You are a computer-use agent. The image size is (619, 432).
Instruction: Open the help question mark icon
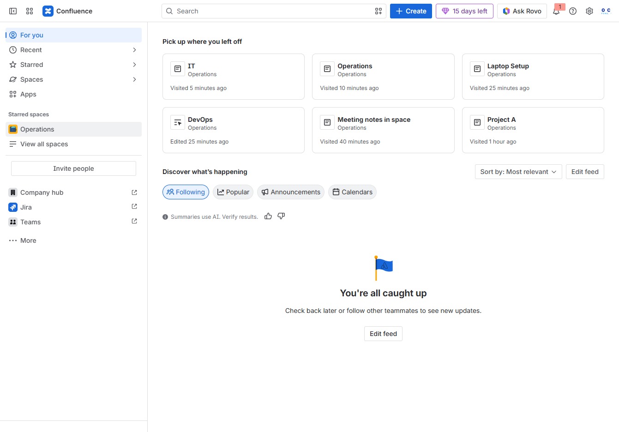573,11
